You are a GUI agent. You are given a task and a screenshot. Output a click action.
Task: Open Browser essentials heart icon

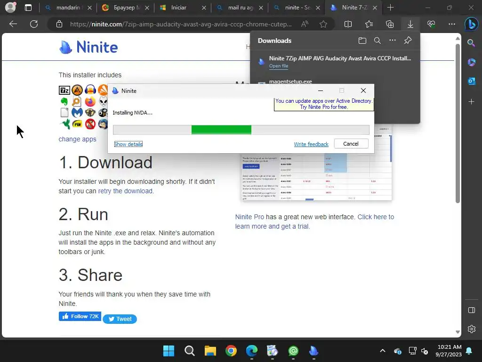[431, 24]
